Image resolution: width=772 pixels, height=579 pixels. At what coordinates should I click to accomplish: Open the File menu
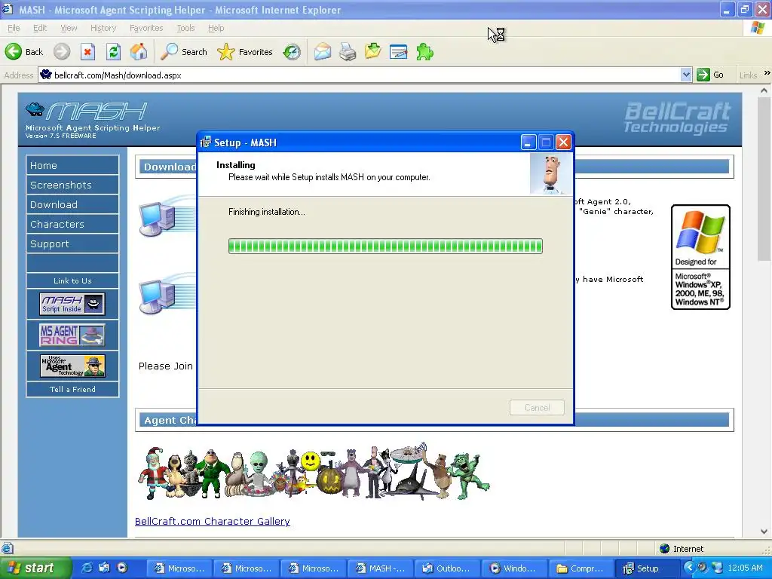[14, 28]
